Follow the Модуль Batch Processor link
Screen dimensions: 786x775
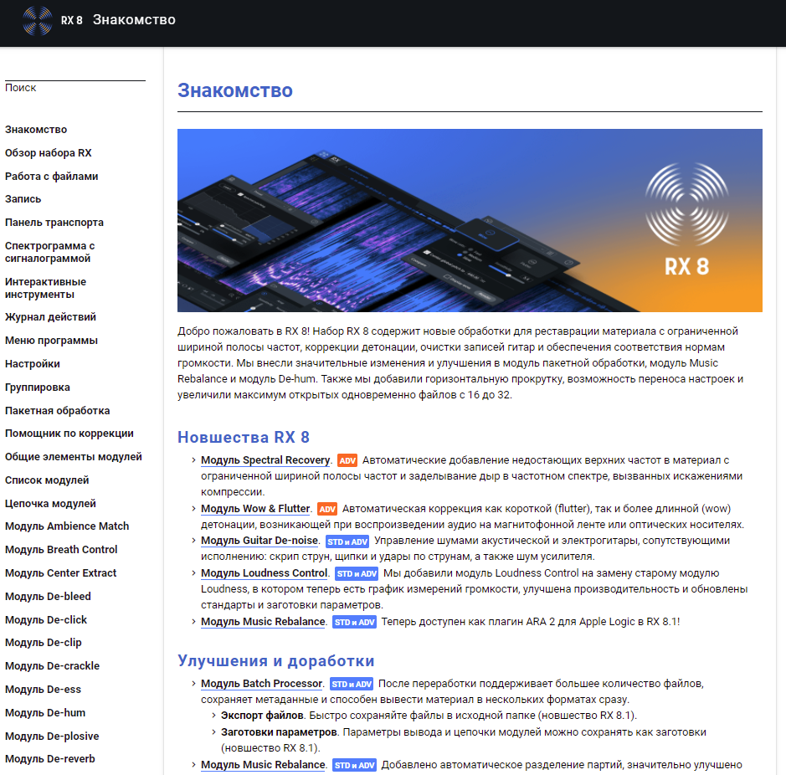point(262,684)
